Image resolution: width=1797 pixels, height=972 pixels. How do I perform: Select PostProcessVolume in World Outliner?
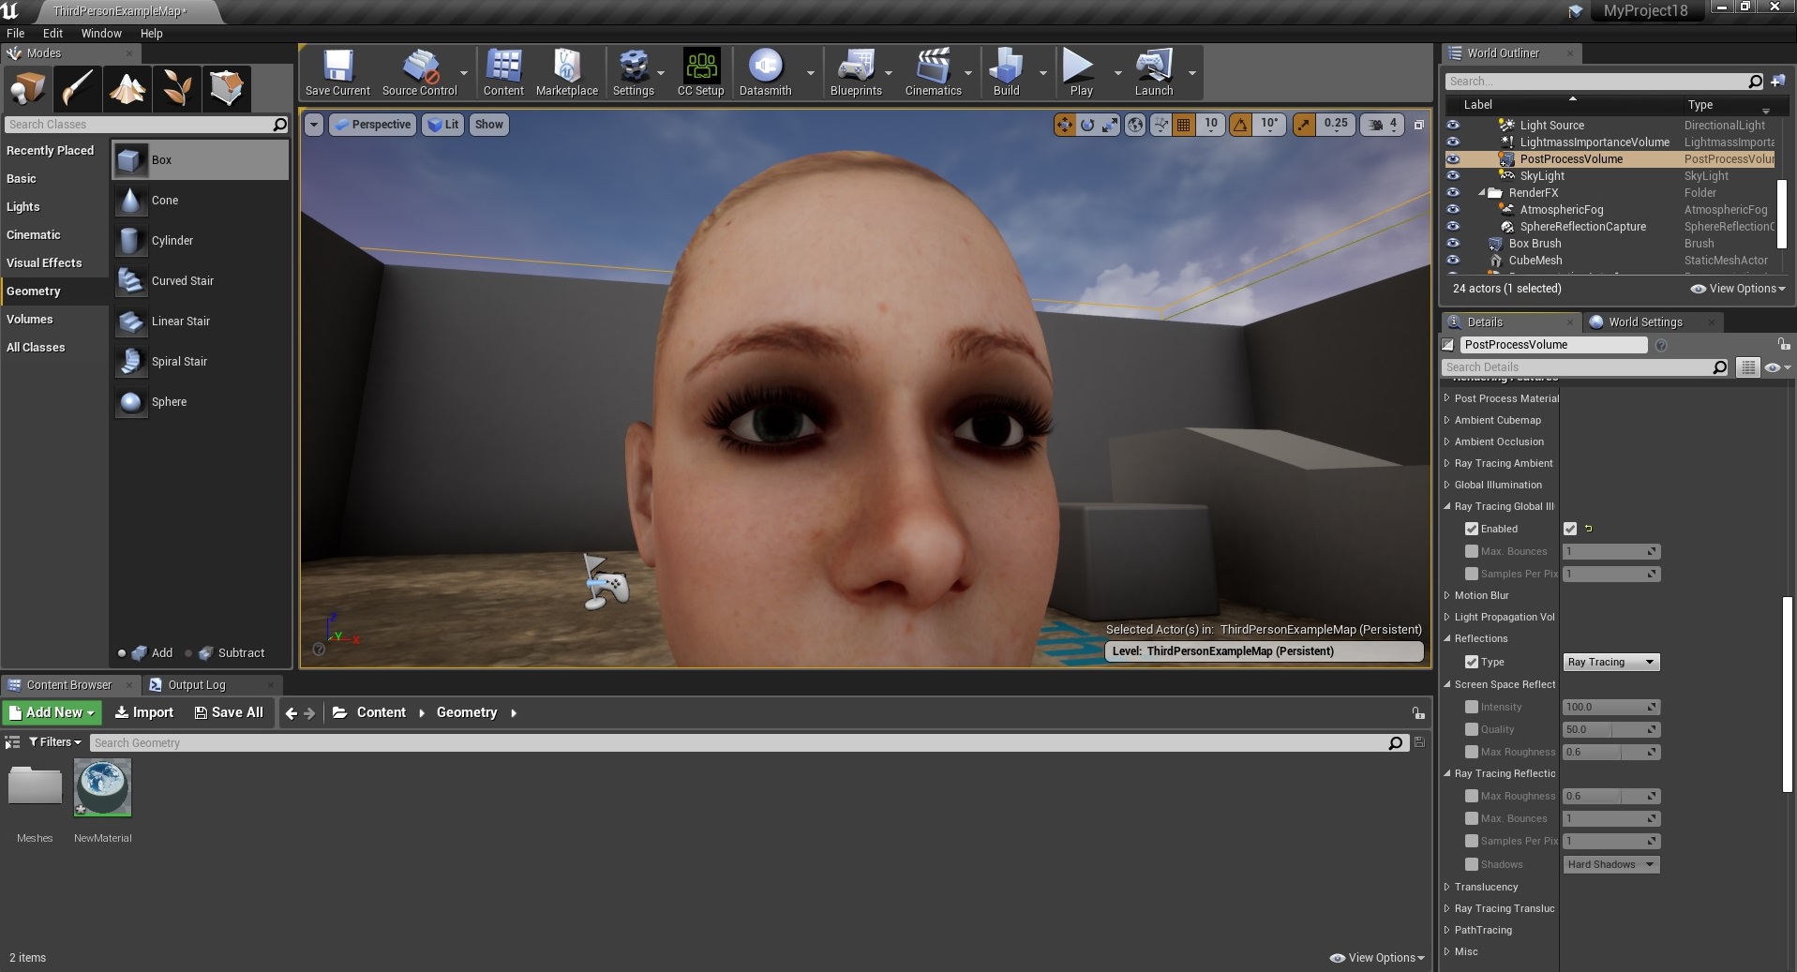point(1571,158)
